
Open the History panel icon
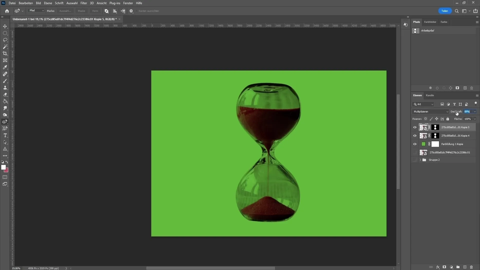pos(406,24)
